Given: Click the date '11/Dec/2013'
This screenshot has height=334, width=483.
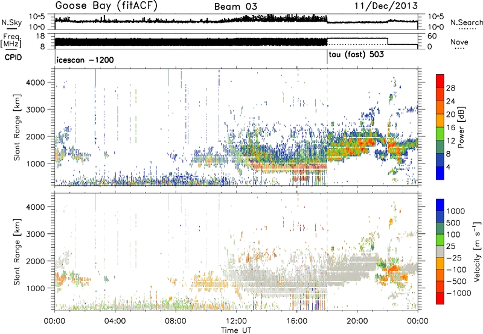Looking at the screenshot, I should (x=386, y=5).
